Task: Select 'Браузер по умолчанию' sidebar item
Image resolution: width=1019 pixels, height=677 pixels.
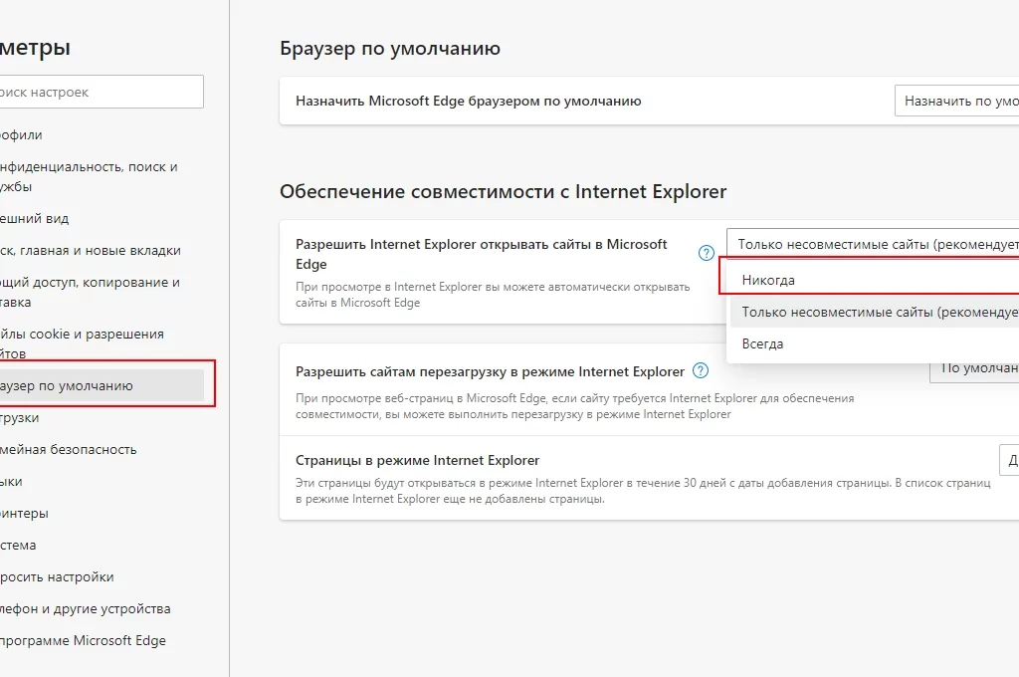Action: (102, 385)
